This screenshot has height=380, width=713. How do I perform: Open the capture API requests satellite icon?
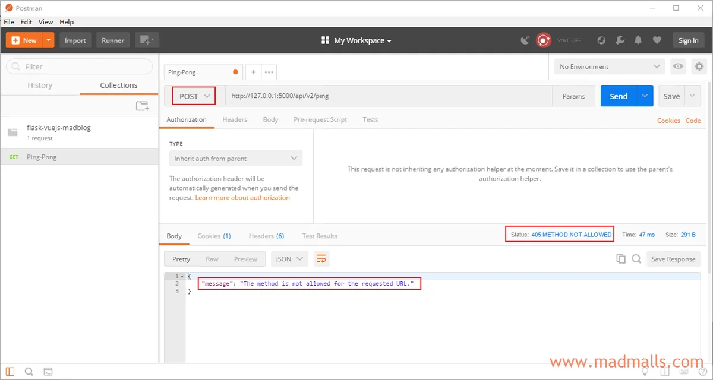[525, 40]
